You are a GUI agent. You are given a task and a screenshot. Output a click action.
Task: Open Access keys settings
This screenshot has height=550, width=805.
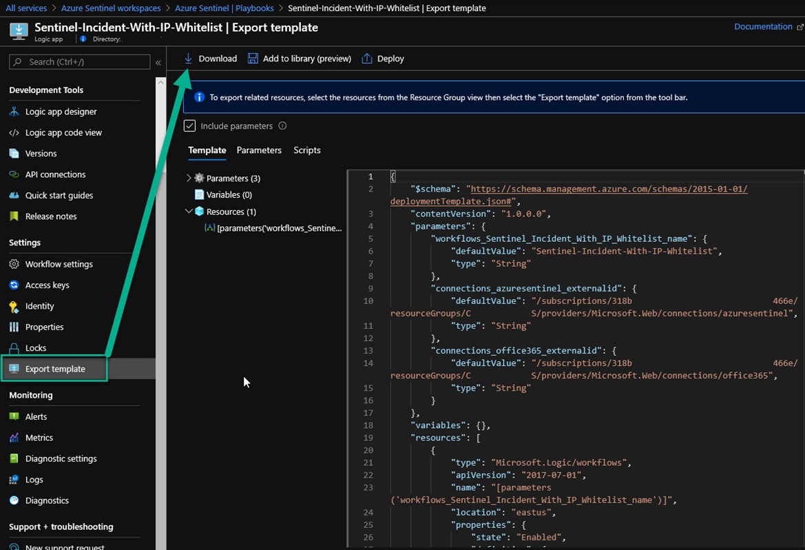pyautogui.click(x=47, y=285)
